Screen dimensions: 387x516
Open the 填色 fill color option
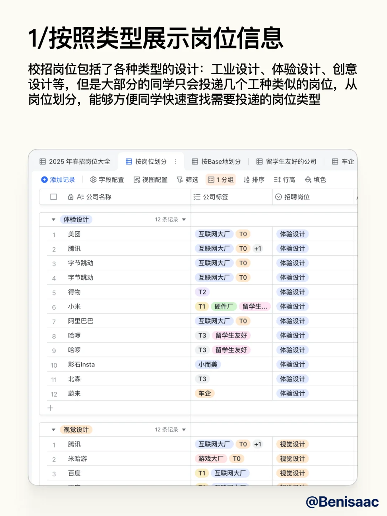click(315, 180)
